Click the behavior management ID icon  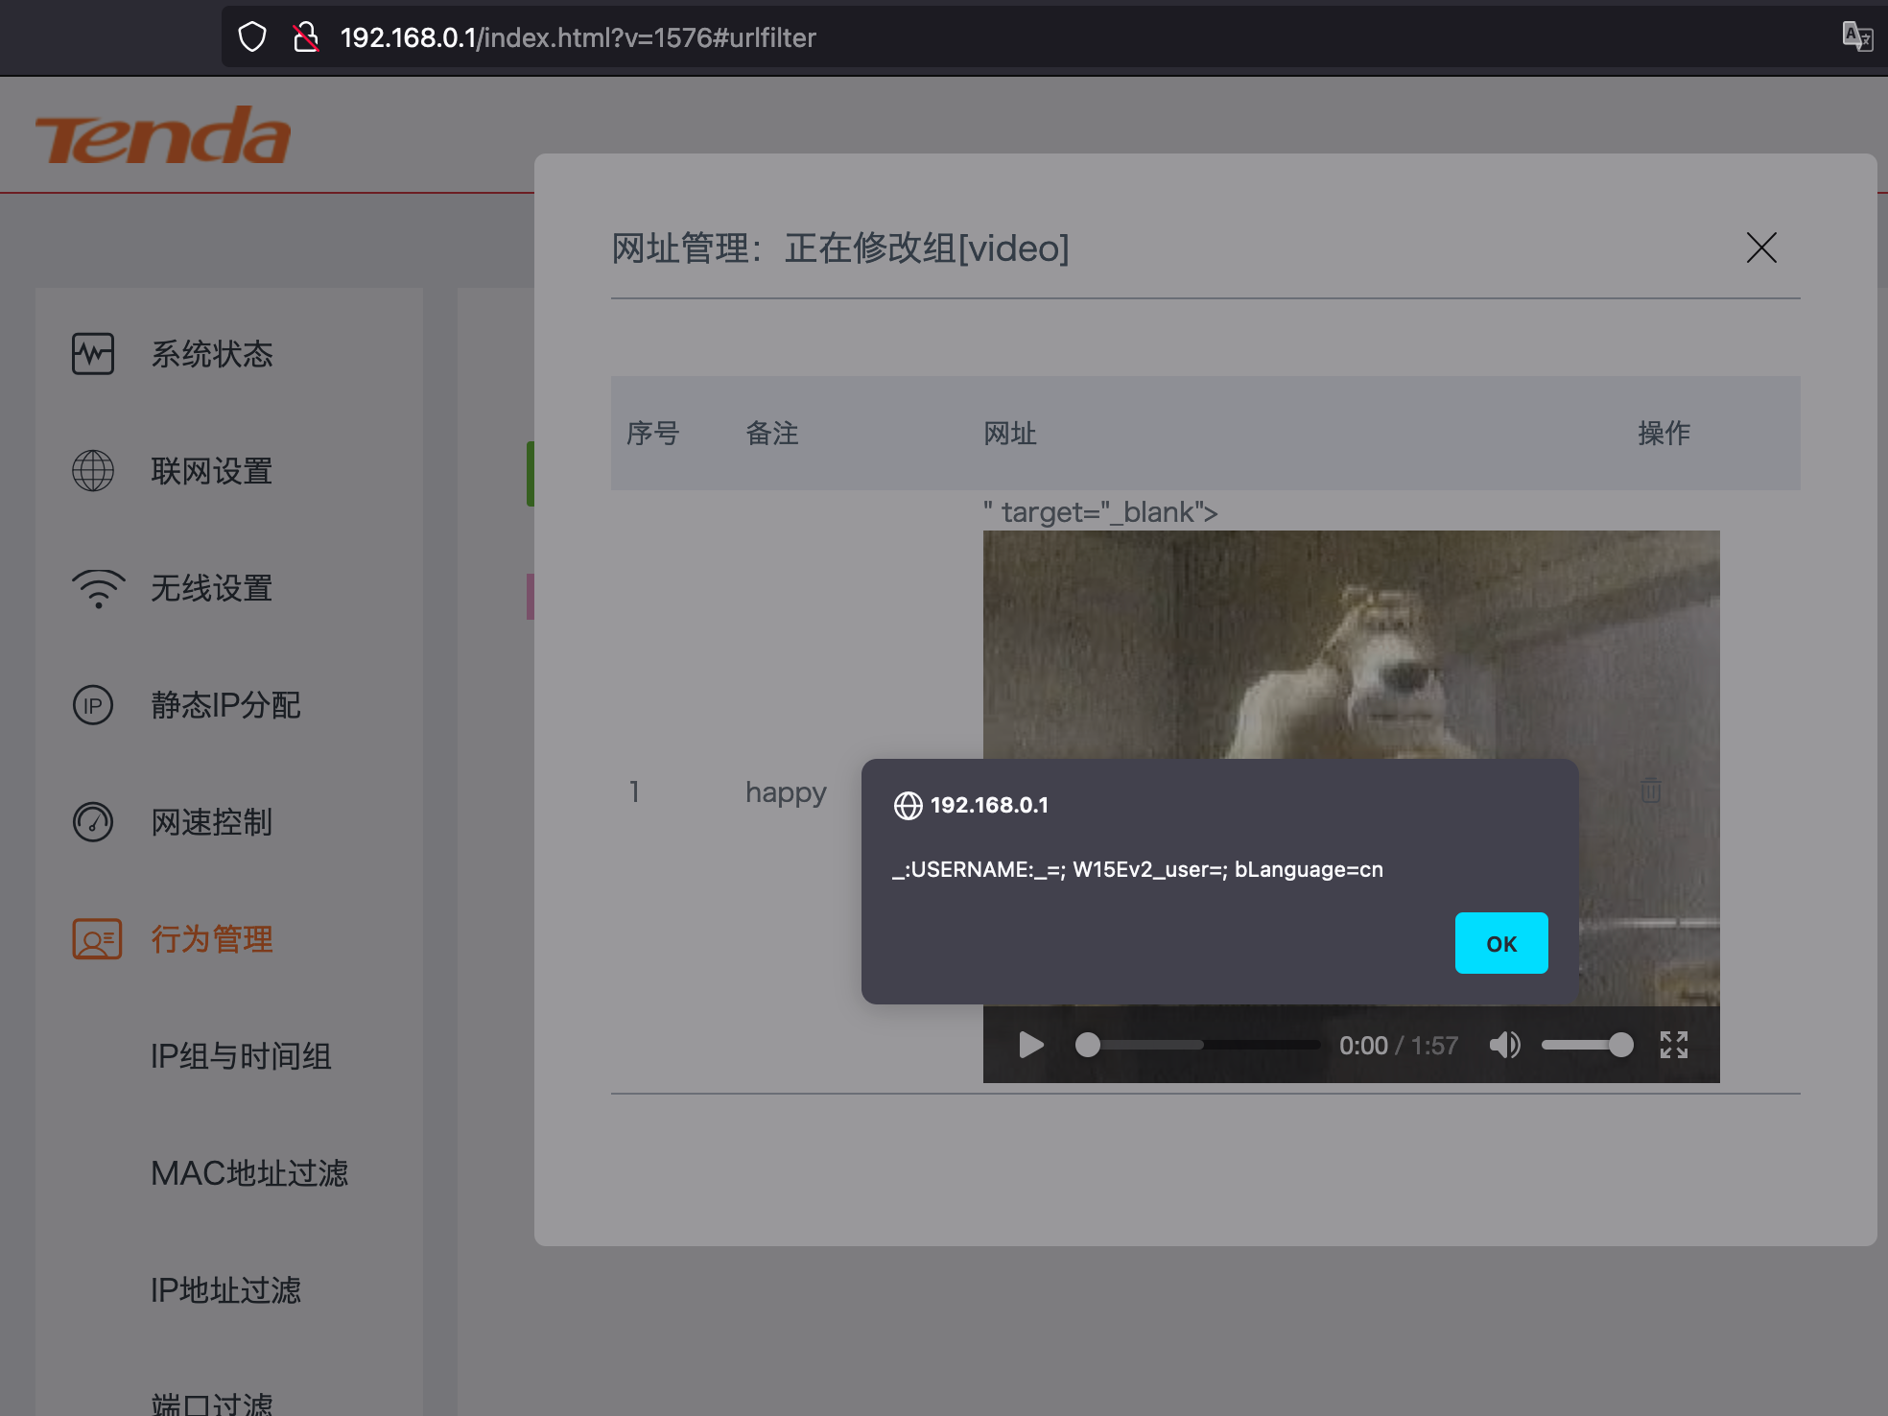[x=97, y=939]
